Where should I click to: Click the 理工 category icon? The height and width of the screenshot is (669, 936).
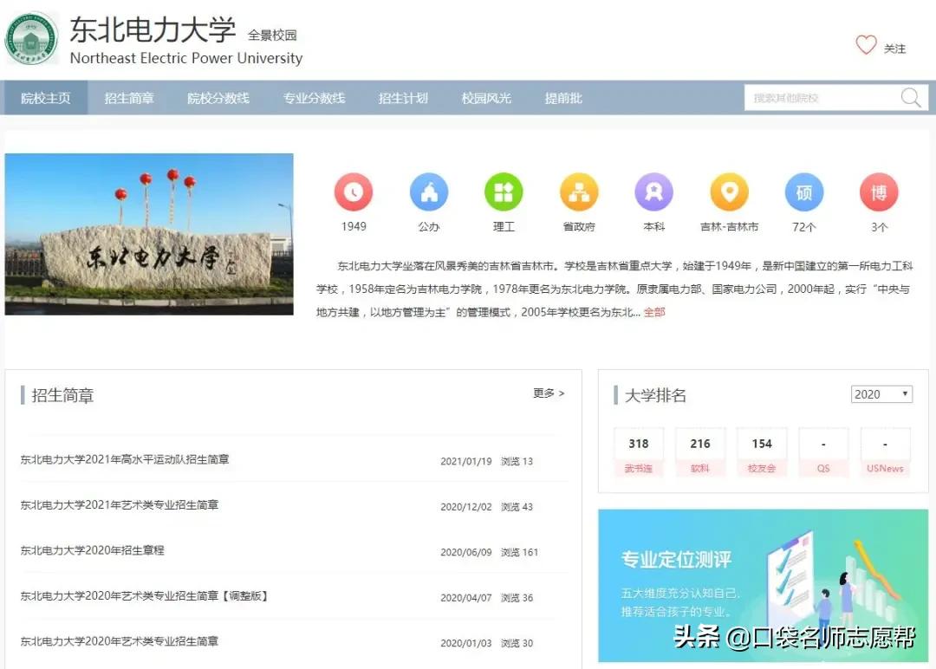coord(504,192)
